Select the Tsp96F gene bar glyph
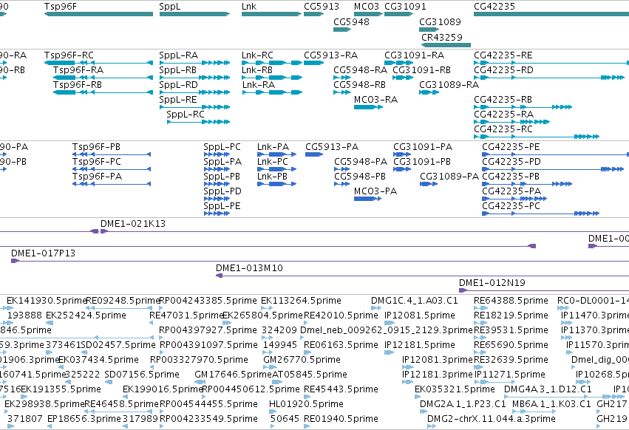Screen dimensions: 629x430 click(99, 14)
